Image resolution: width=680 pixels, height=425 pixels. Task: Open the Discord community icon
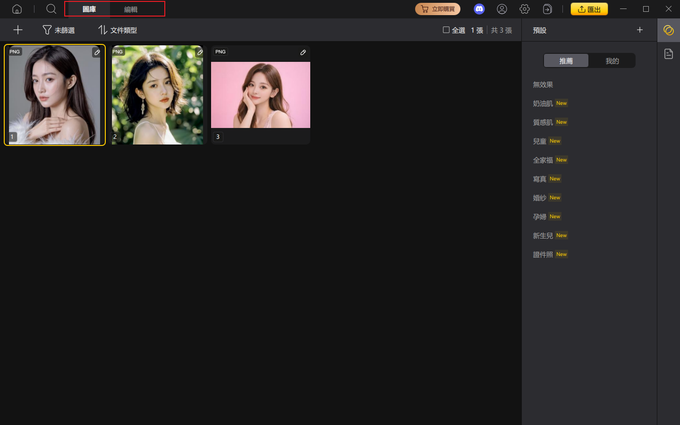479,9
